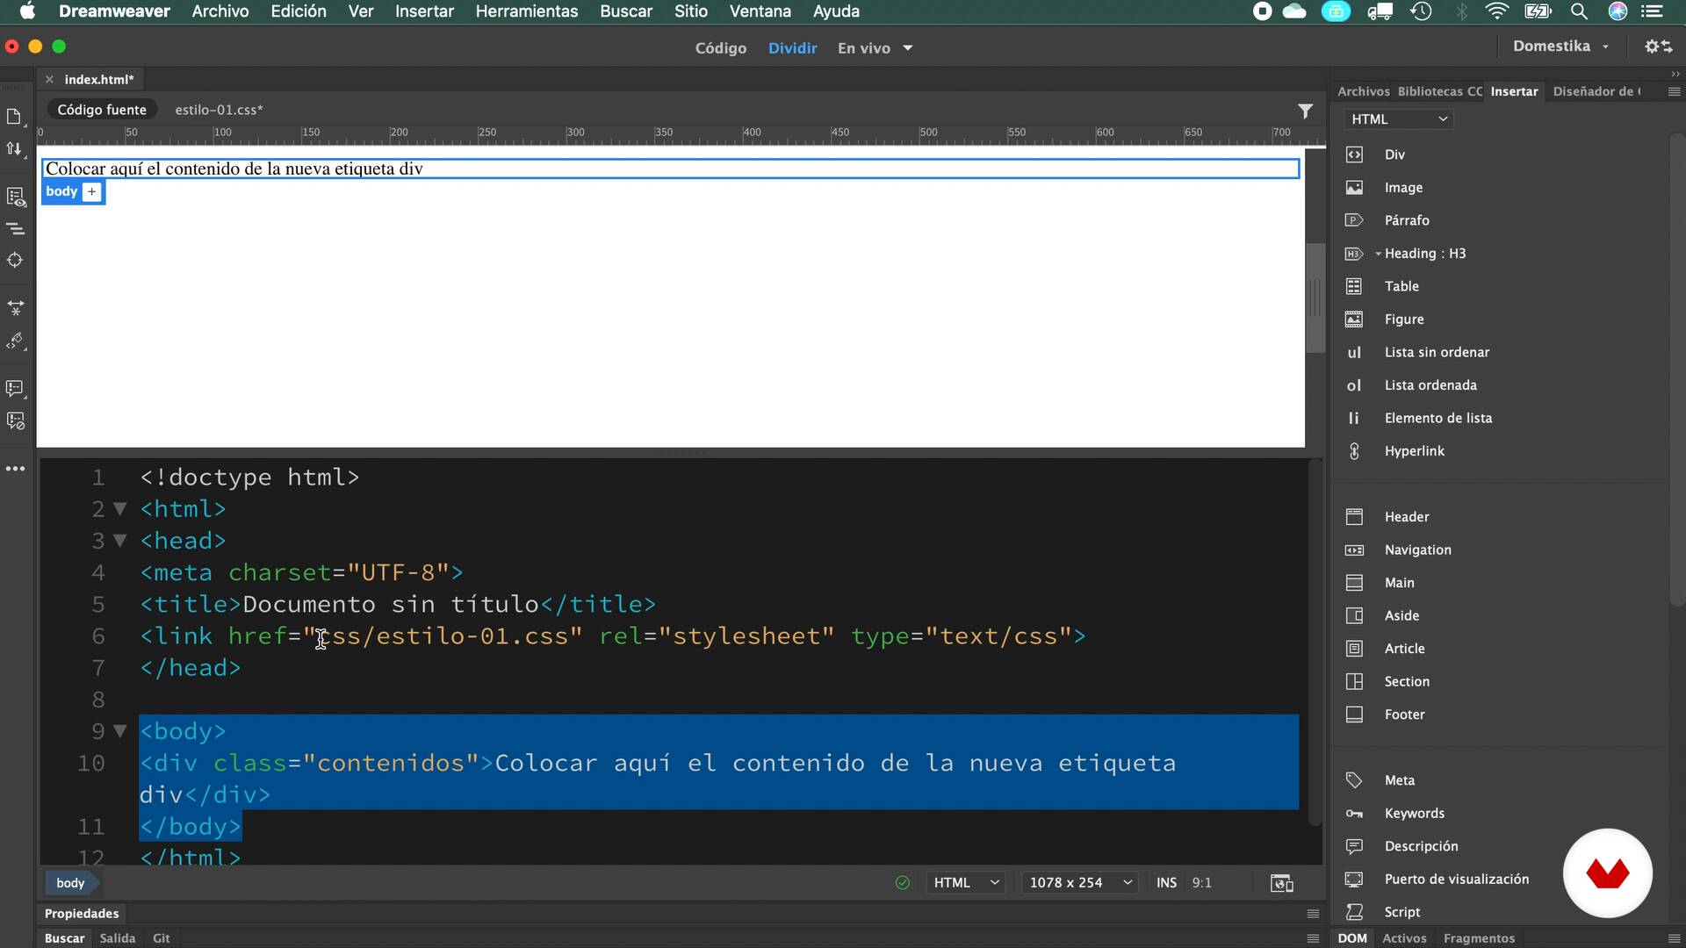
Task: Switch to estilo-01.css related file
Action: pos(219,111)
